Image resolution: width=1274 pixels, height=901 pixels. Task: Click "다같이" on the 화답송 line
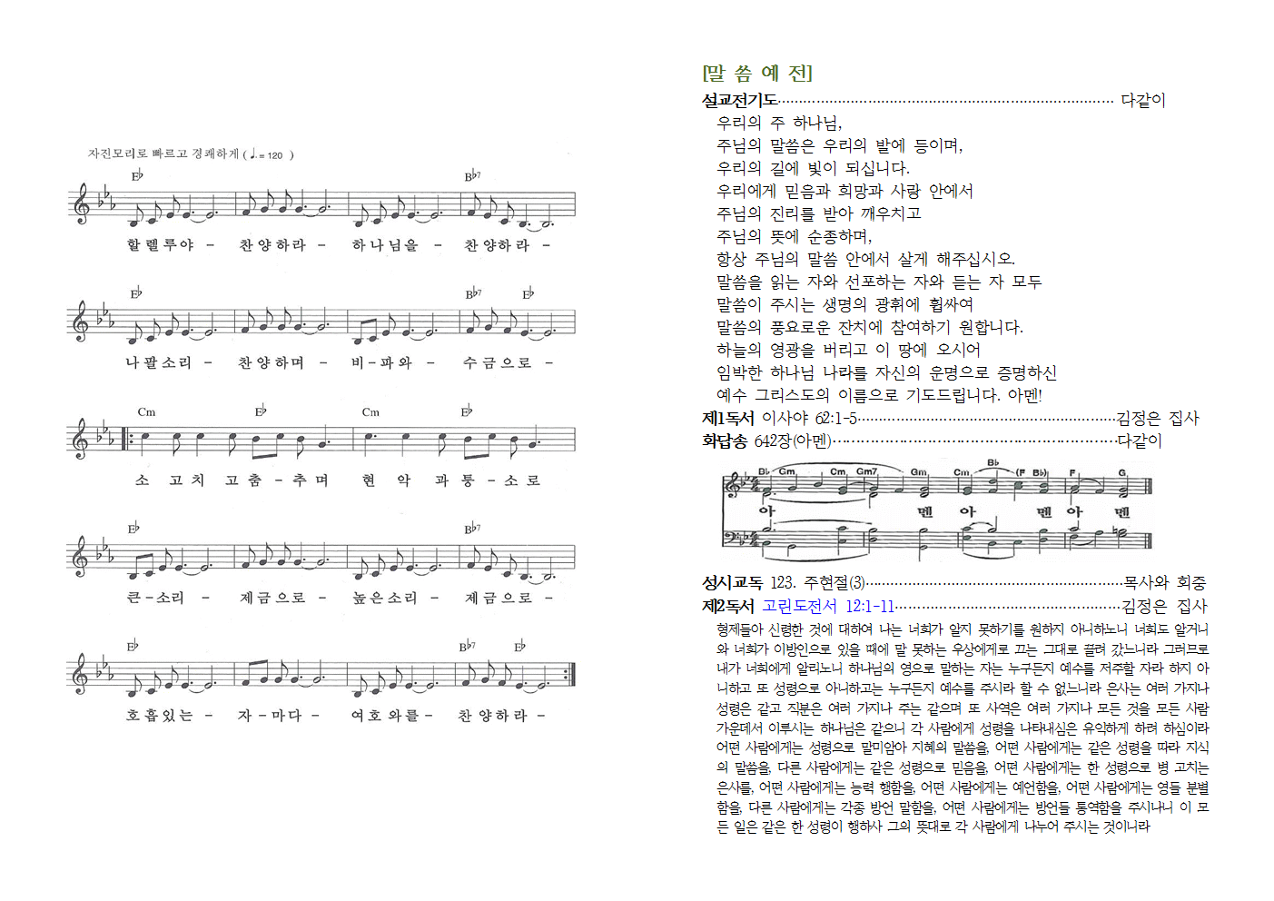coord(1140,441)
